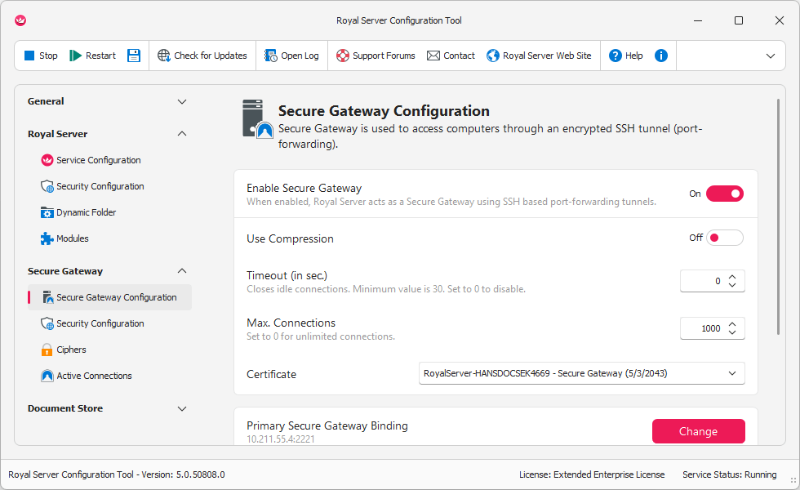Image resolution: width=800 pixels, height=490 pixels.
Task: Visit Support Forums from the toolbar
Action: pyautogui.click(x=376, y=56)
